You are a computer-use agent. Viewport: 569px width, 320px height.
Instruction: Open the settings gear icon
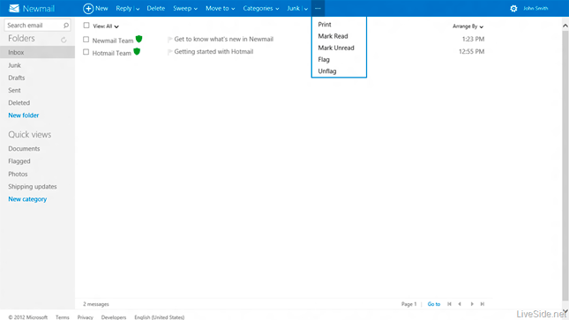pos(513,8)
